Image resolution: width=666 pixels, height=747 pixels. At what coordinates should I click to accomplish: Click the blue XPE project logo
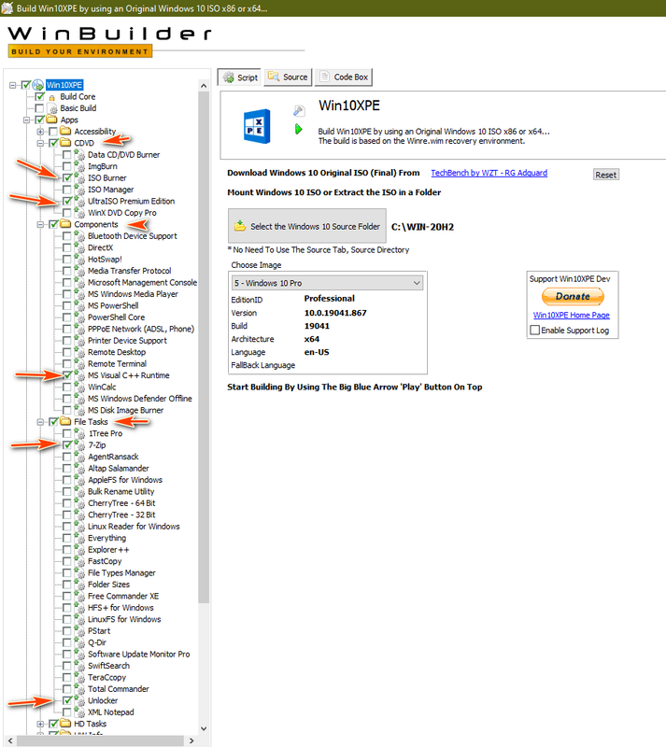click(257, 126)
